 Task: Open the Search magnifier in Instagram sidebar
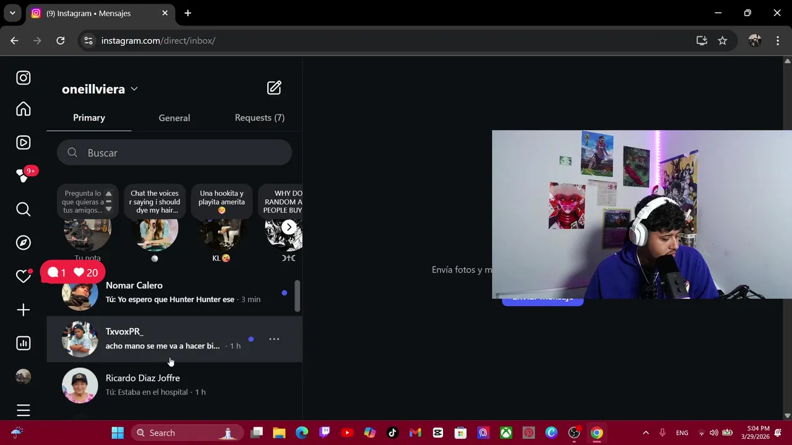[24, 210]
